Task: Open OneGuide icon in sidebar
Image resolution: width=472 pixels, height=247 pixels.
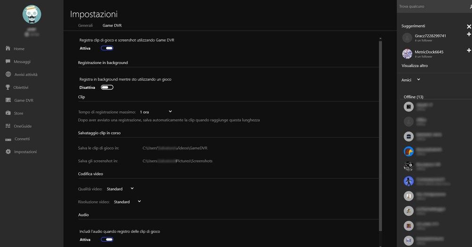Action: click(8, 126)
